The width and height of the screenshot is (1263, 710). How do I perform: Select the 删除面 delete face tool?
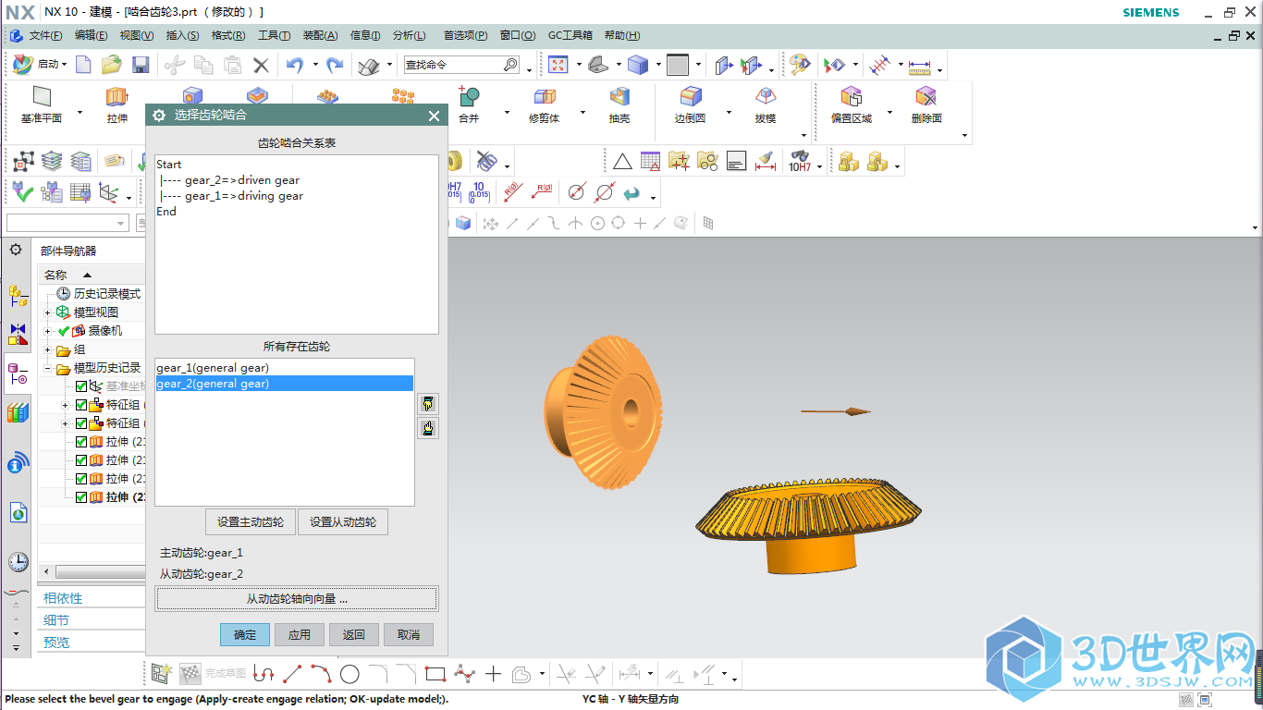(x=926, y=105)
